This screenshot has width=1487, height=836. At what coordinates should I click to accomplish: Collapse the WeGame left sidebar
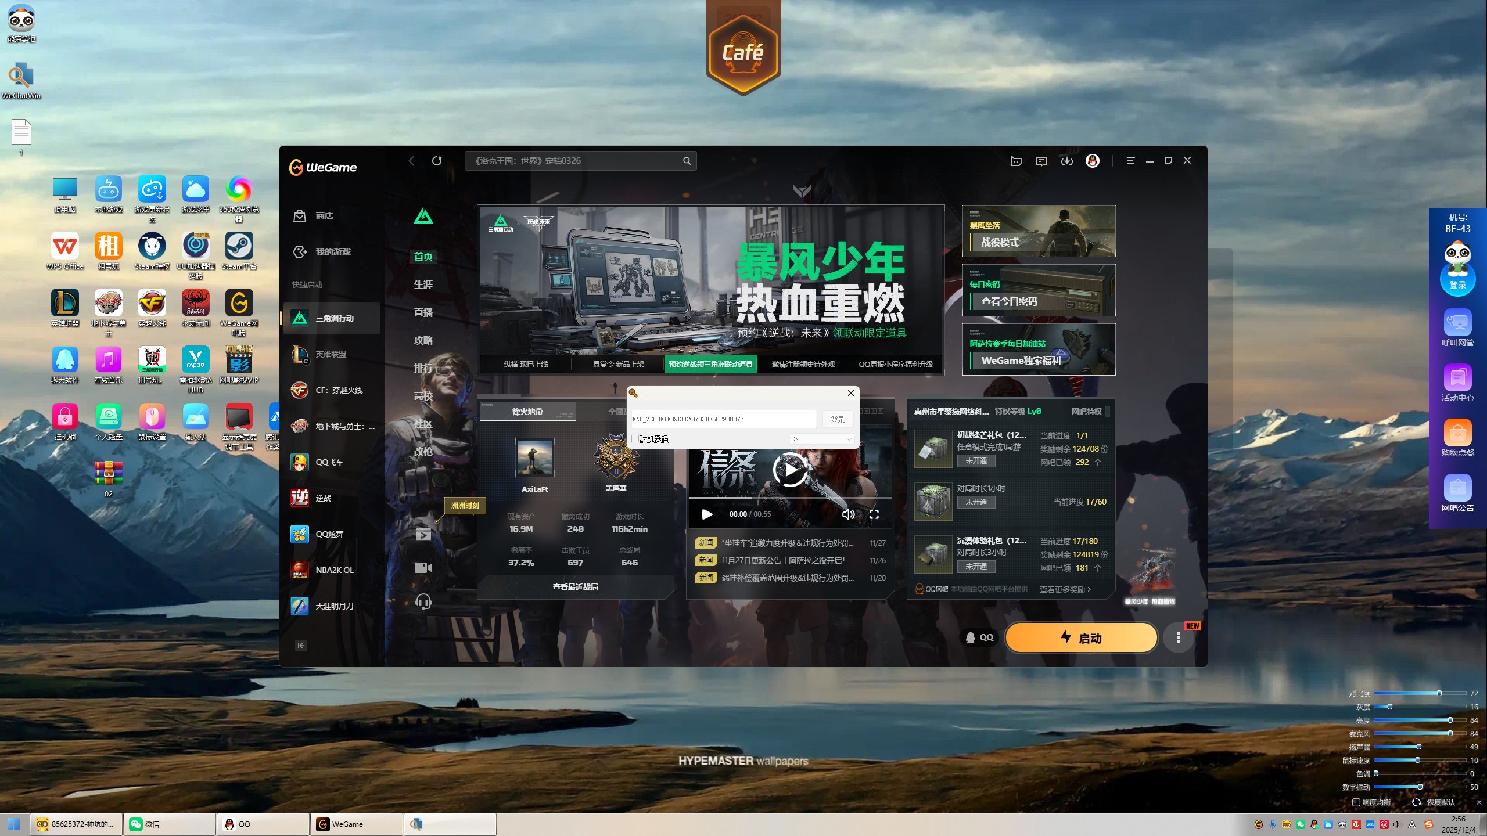point(300,646)
